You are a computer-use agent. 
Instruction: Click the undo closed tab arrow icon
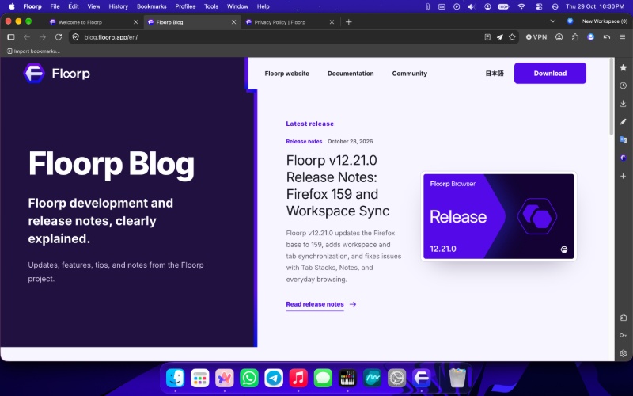pyautogui.click(x=607, y=37)
